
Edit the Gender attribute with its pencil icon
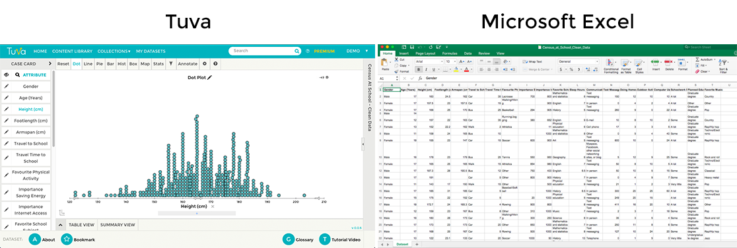point(7,86)
